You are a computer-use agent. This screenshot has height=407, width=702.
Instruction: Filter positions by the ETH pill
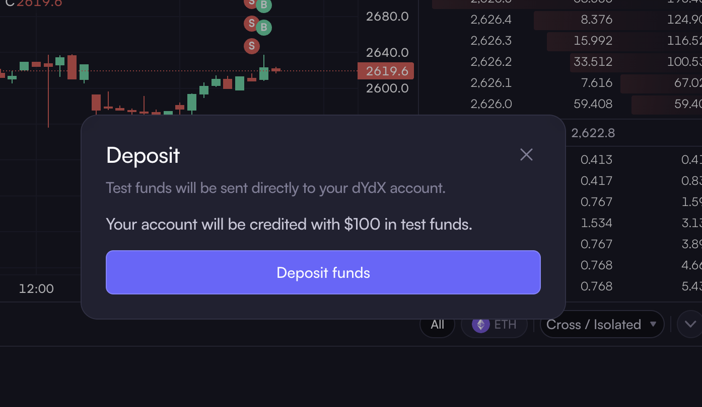click(494, 325)
